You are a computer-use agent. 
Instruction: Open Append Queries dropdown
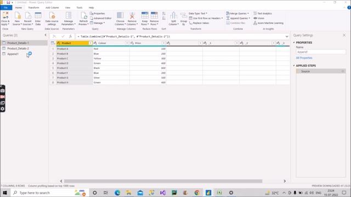tap(238, 18)
